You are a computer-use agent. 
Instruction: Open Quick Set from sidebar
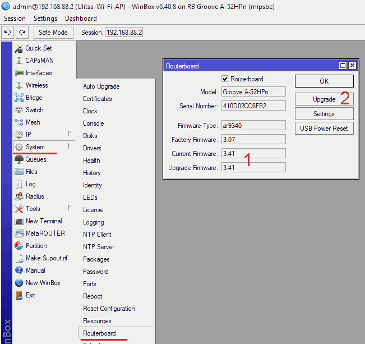click(x=38, y=48)
